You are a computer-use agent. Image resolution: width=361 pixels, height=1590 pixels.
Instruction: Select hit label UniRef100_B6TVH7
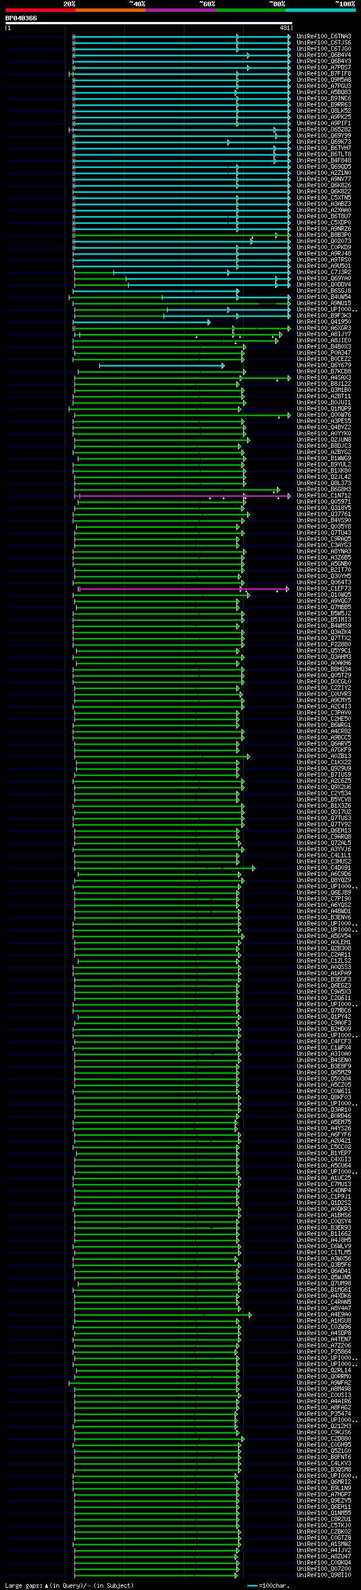(x=324, y=148)
